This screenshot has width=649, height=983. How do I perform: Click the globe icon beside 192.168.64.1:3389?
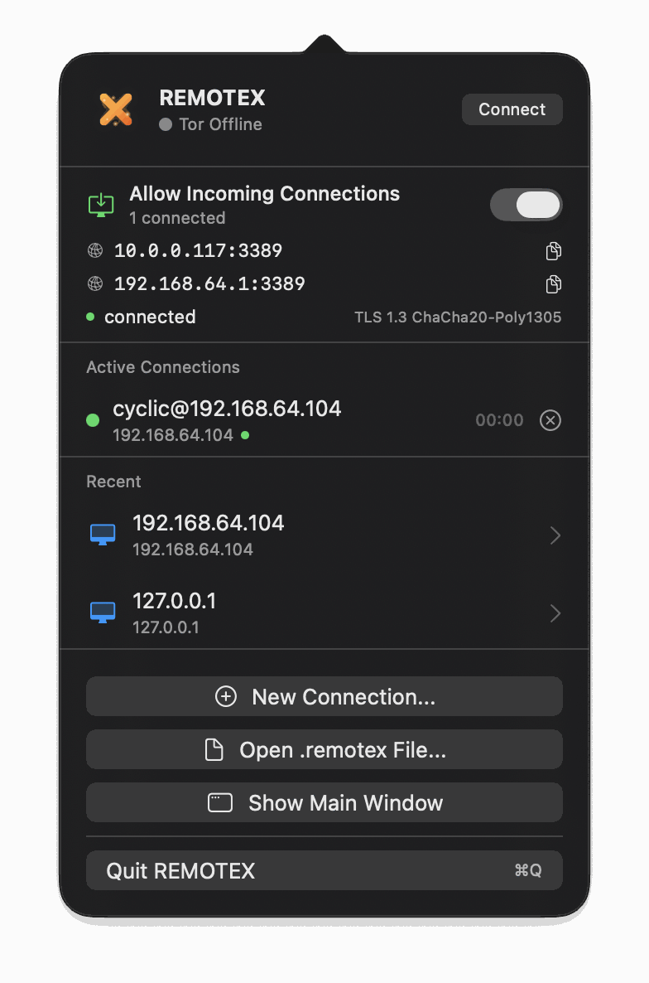point(95,284)
